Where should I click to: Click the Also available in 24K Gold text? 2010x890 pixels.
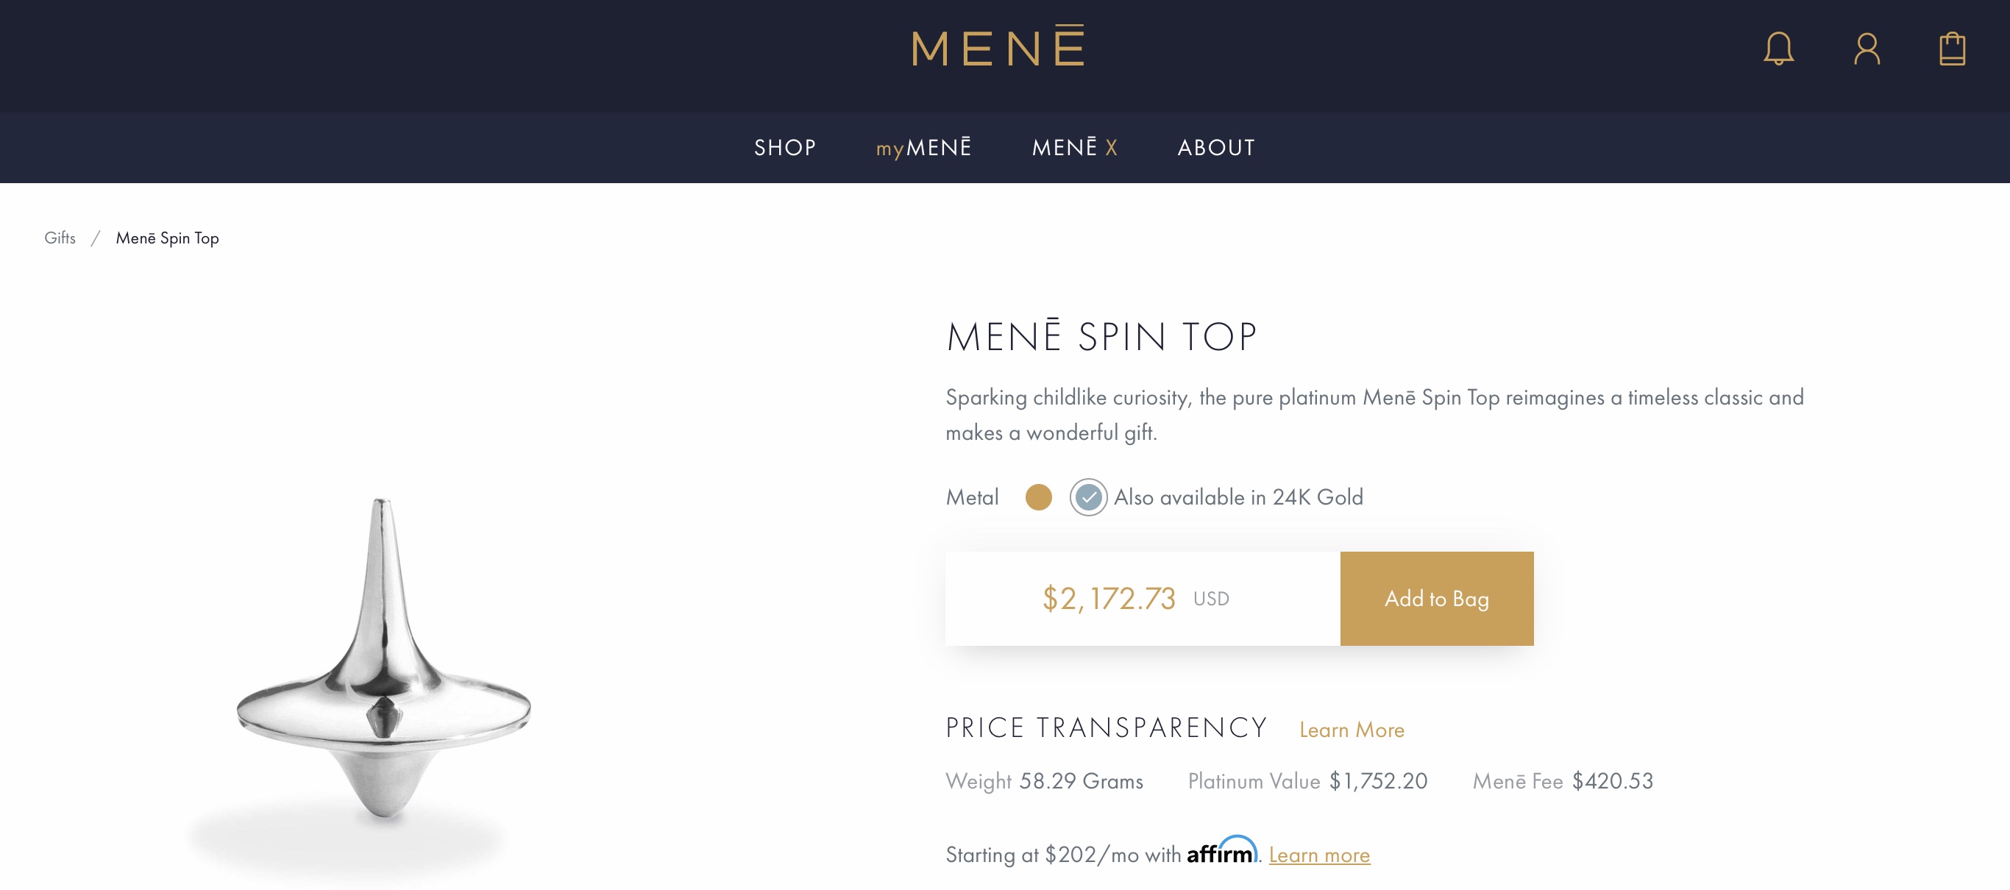click(1237, 497)
